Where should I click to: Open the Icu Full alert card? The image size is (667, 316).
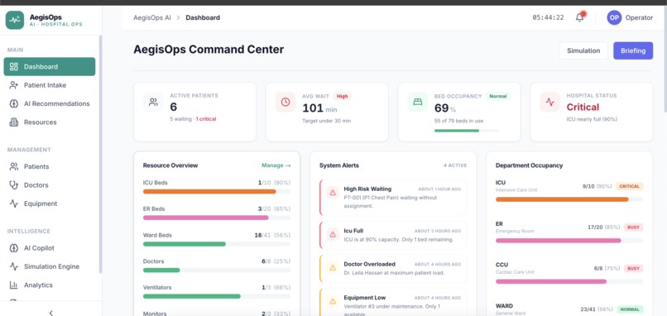392,235
